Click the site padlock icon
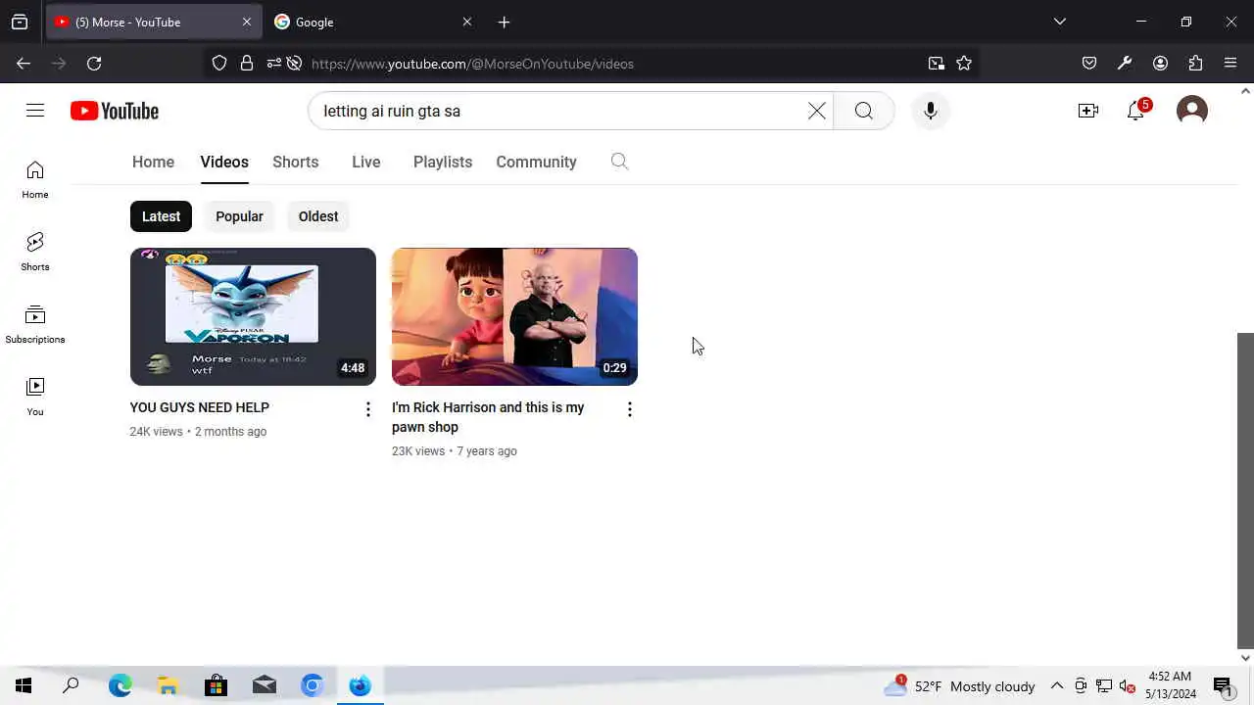 247,64
